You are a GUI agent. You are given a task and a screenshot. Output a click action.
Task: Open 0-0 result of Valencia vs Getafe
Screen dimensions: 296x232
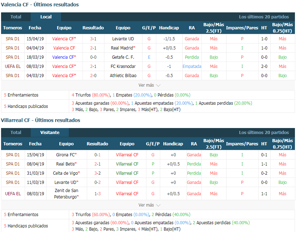tap(93, 57)
